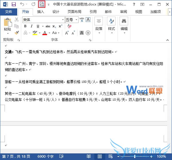Open zoom dialog via 100%
The width and height of the screenshot is (172, 160).
tap(161, 156)
